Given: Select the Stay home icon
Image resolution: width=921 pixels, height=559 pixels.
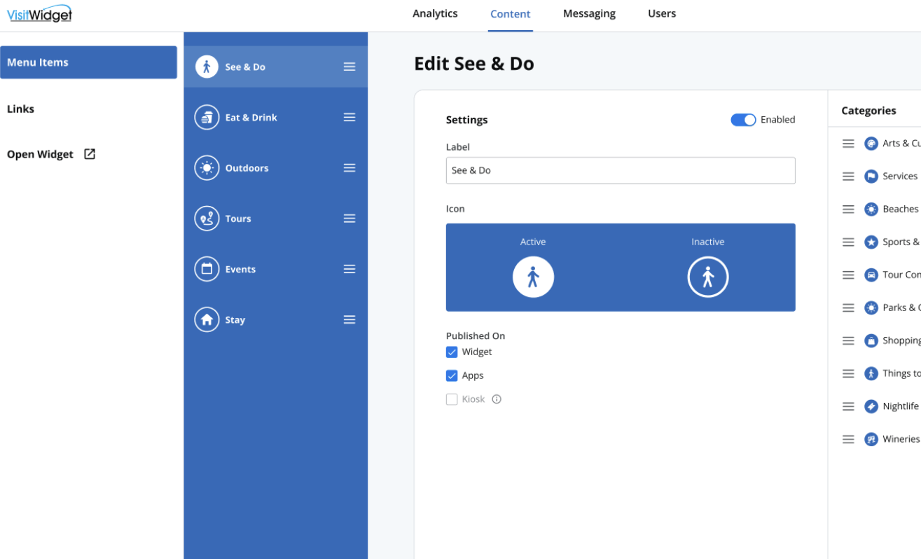Looking at the screenshot, I should [207, 319].
